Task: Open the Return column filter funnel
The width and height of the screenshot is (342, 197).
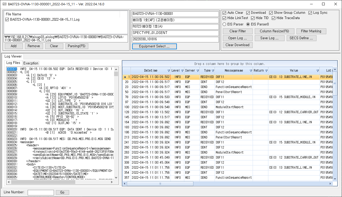Action: [x=266, y=71]
